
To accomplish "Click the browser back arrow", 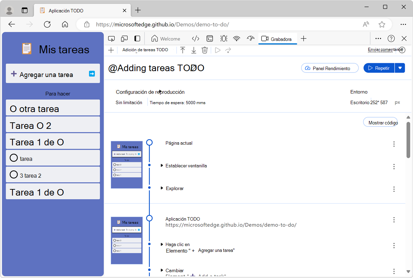I will (x=12, y=24).
